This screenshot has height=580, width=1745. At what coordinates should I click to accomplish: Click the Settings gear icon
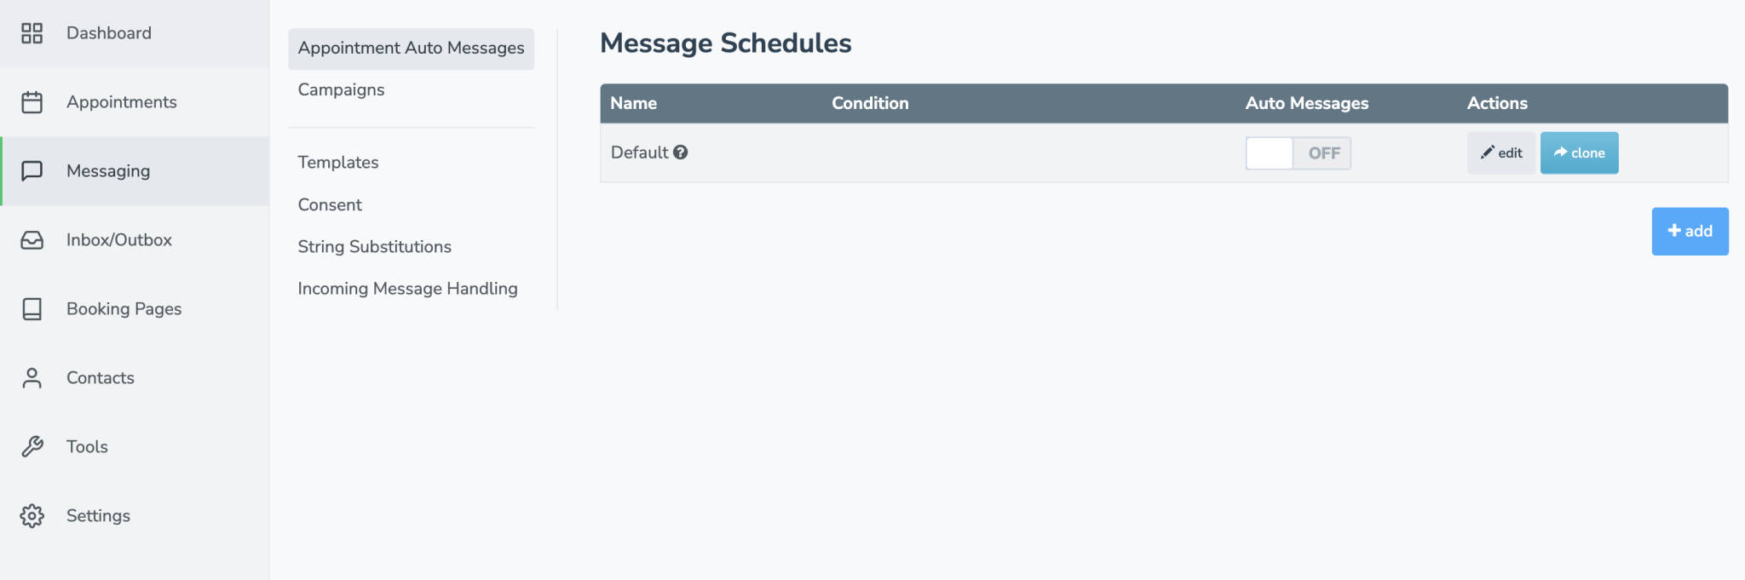click(x=32, y=516)
